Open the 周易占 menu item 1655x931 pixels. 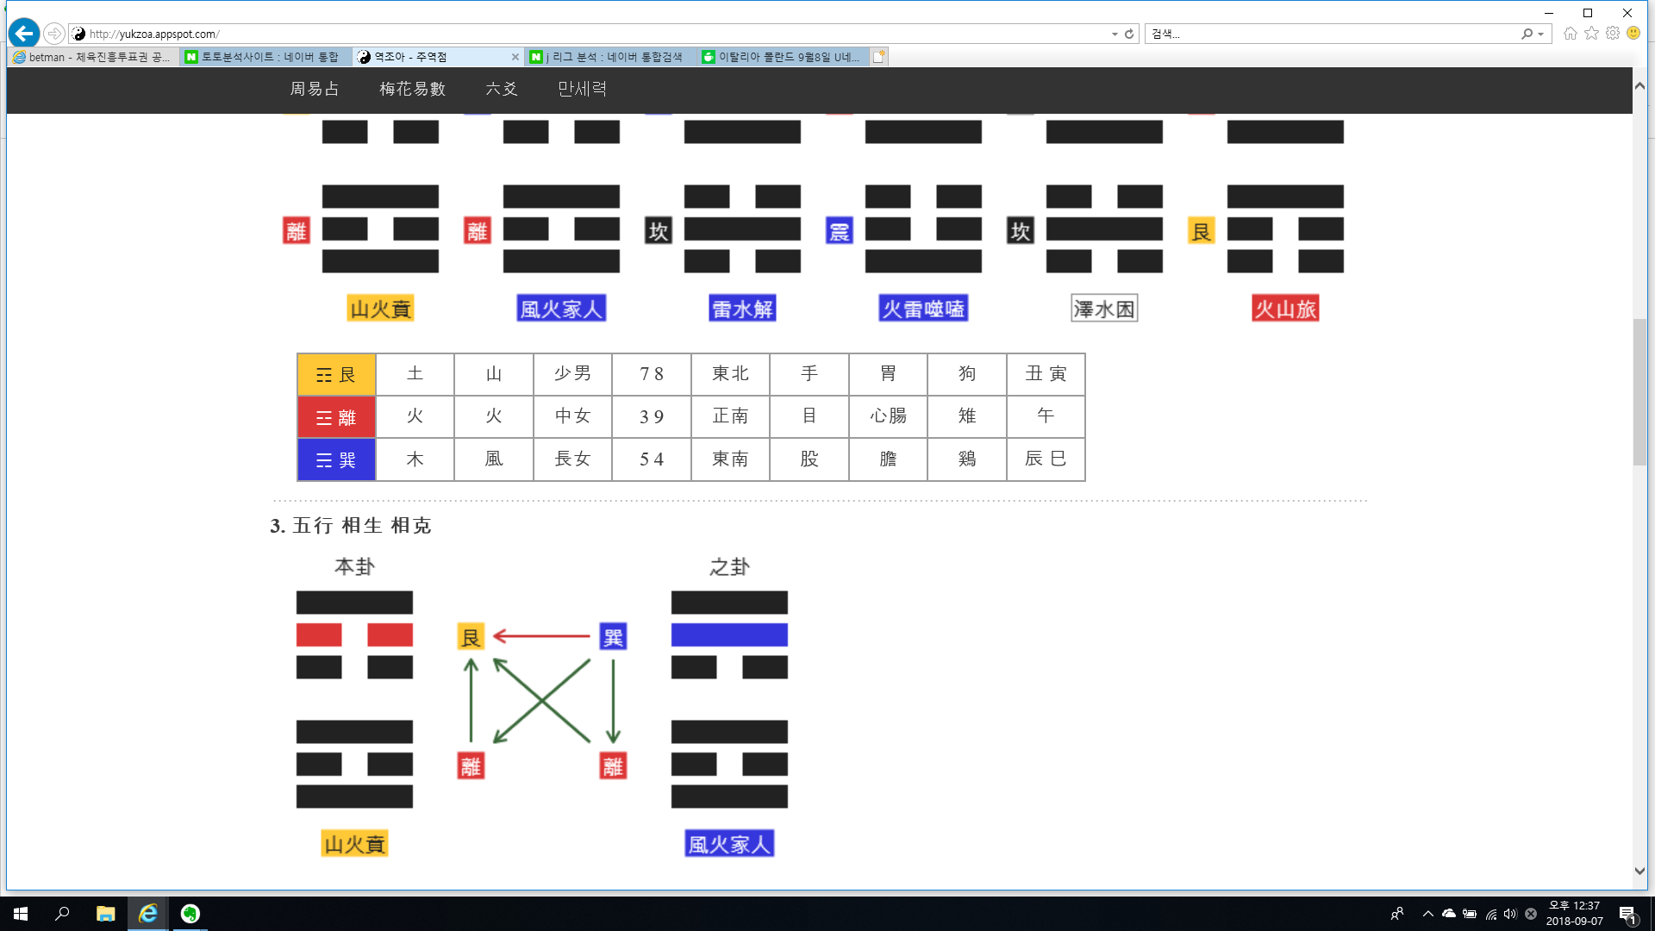click(x=315, y=89)
